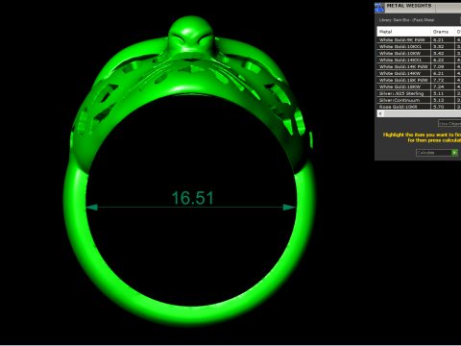The image size is (461, 346).
Task: Click the 16.51 dimension label on ring
Action: (x=192, y=198)
